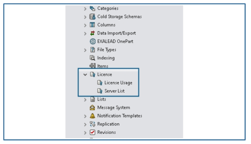The width and height of the screenshot is (251, 144).
Task: Select EXALEAD OnePart entry
Action: [x=115, y=41]
